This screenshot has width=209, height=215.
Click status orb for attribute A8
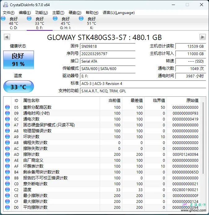click(7, 131)
